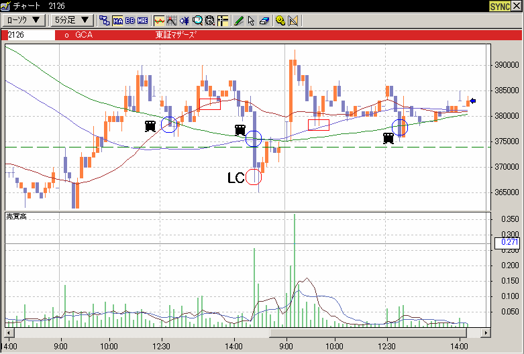524x354 pixels.
Task: Click the right arrow of horizontal scrollbar
Action: click(x=486, y=333)
